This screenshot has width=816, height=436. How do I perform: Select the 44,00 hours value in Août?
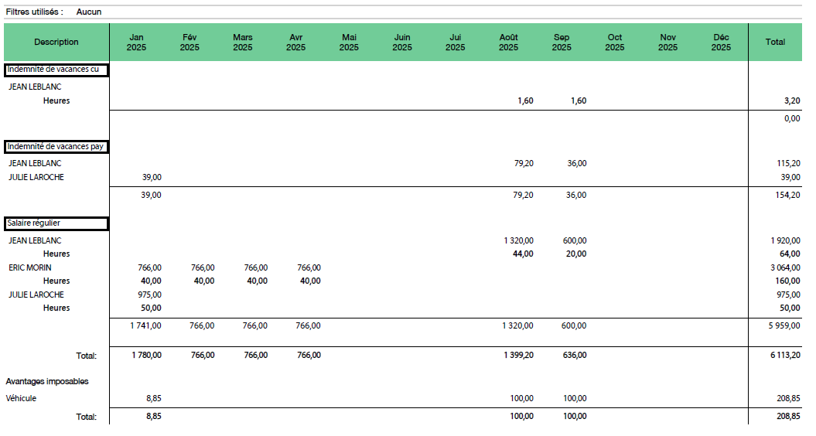click(523, 254)
